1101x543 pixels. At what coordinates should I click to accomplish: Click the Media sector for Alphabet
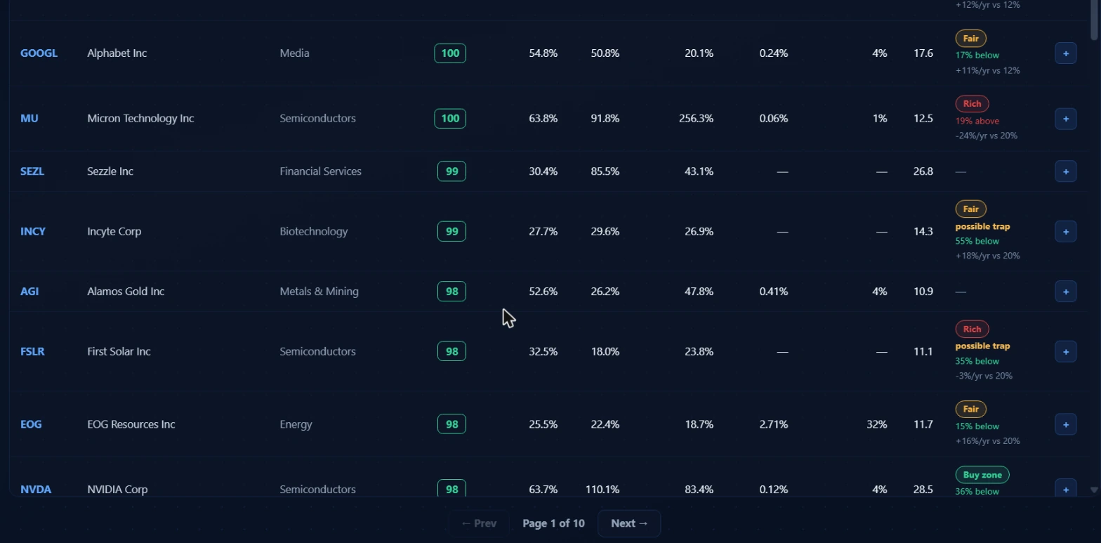pos(294,53)
